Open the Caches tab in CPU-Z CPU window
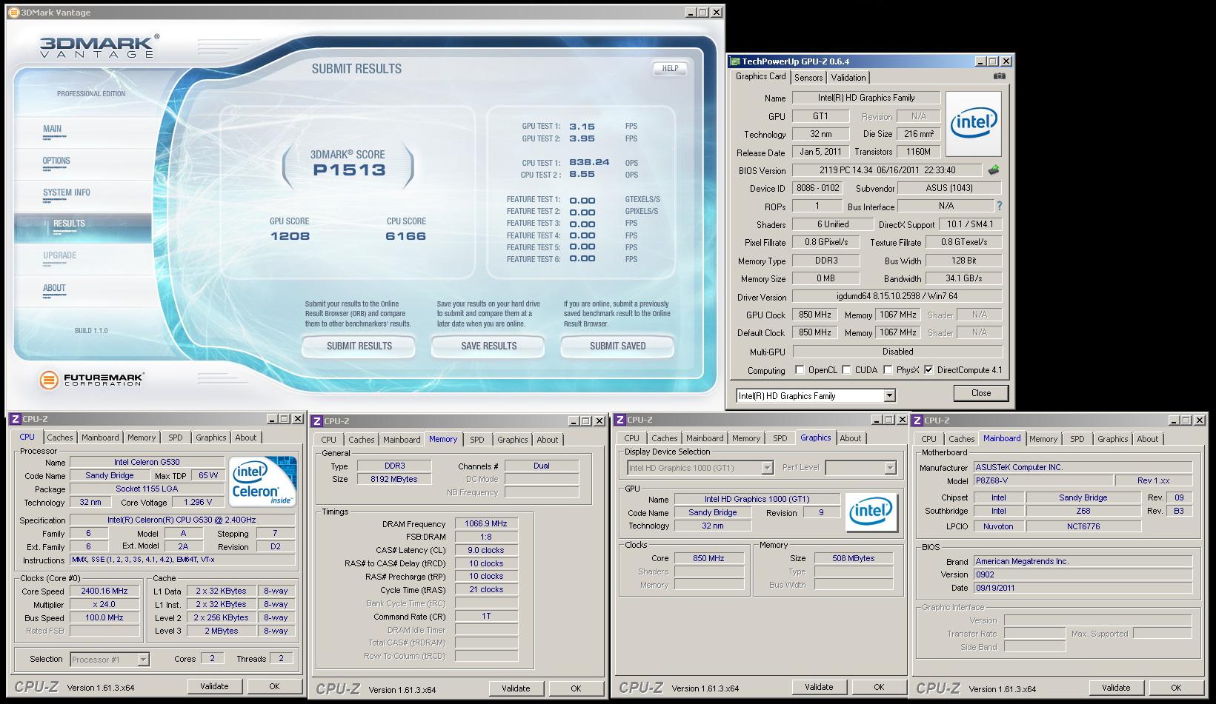The width and height of the screenshot is (1216, 704). 60,438
